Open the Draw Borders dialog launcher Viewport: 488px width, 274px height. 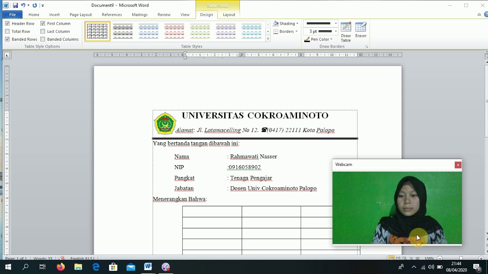point(367,46)
